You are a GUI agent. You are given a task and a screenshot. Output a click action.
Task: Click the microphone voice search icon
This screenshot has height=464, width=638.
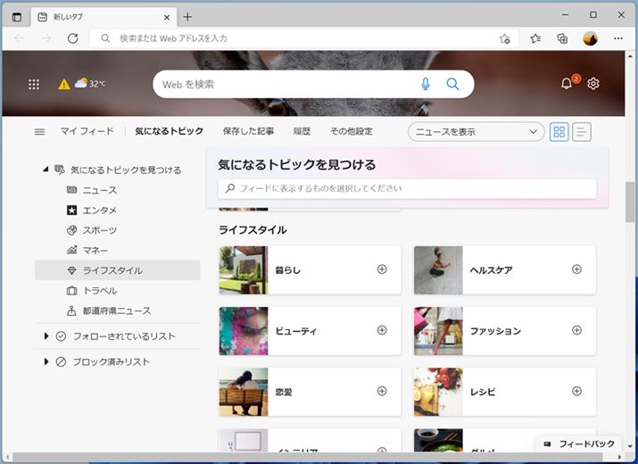(425, 84)
